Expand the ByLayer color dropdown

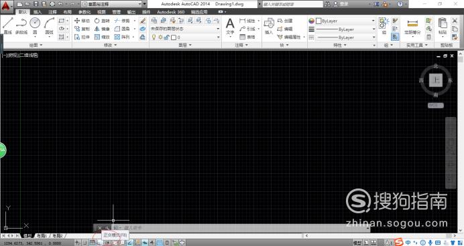[345, 21]
